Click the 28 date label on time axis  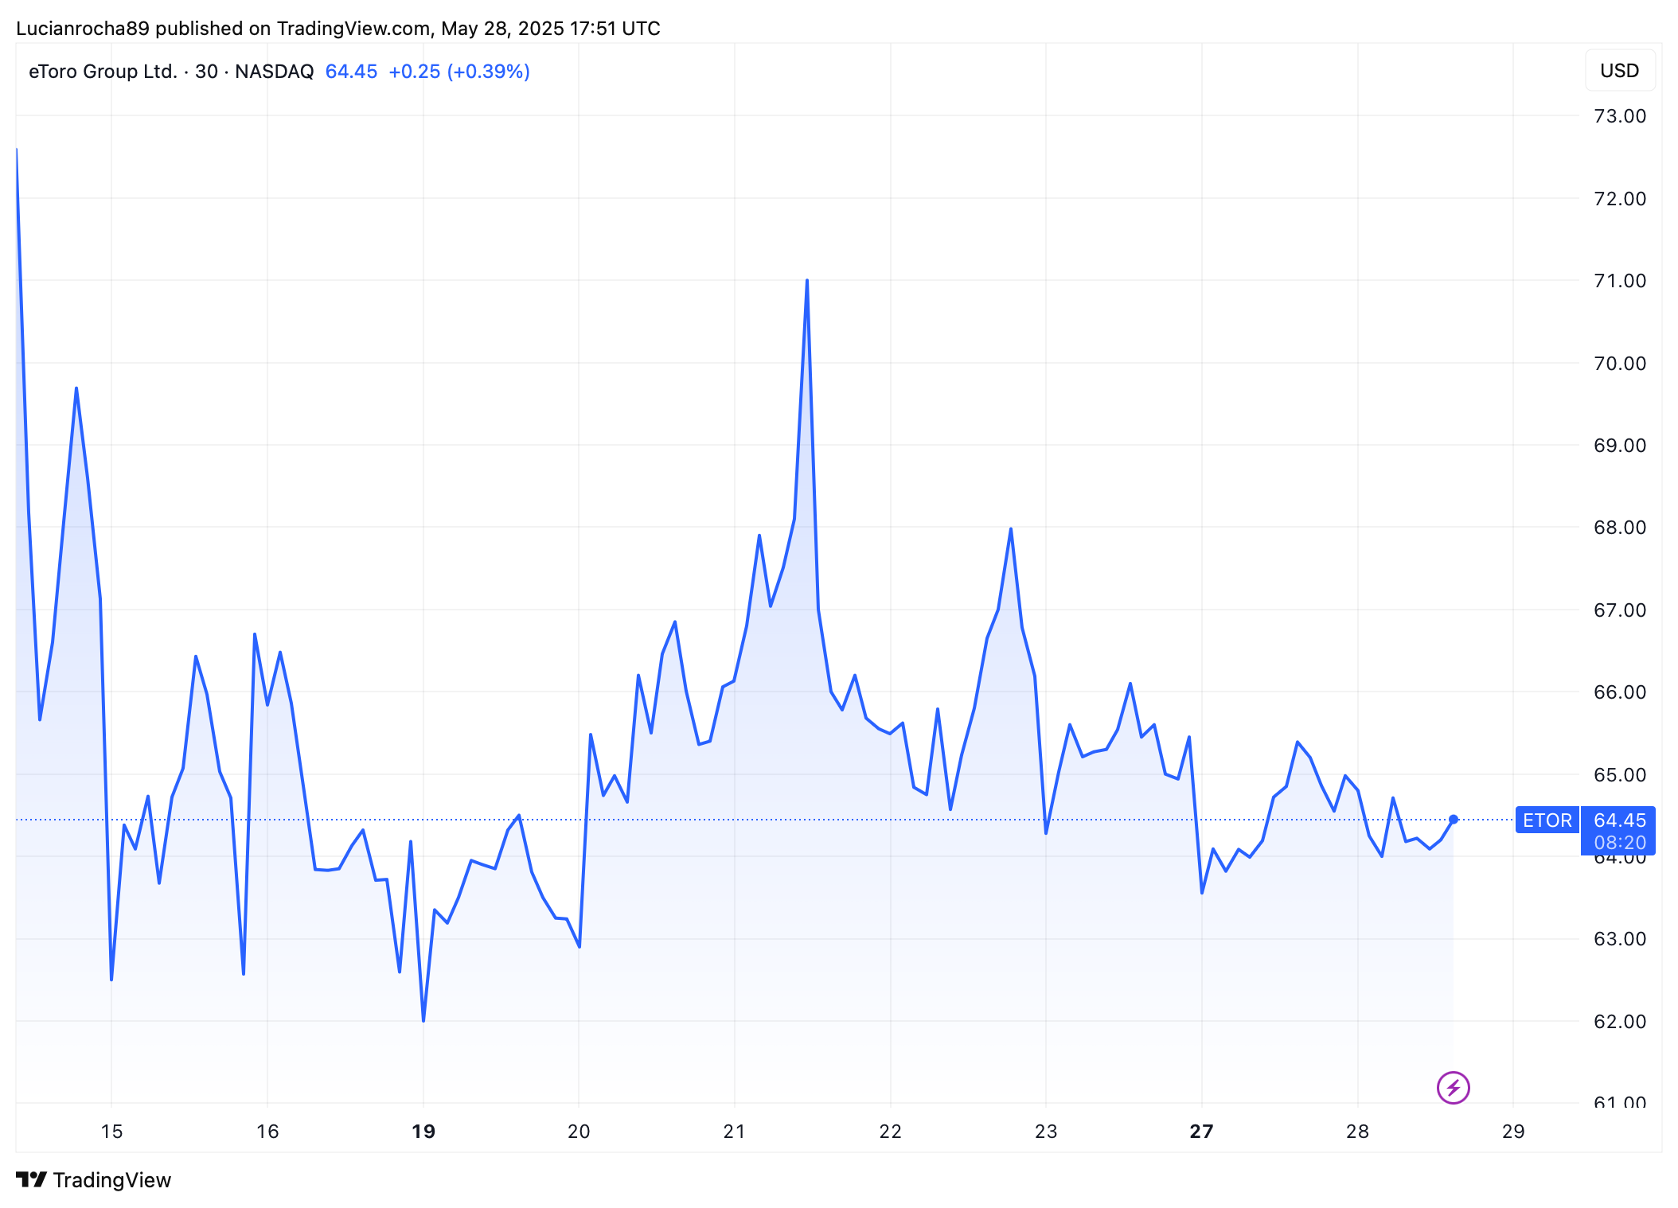[x=1357, y=1131]
